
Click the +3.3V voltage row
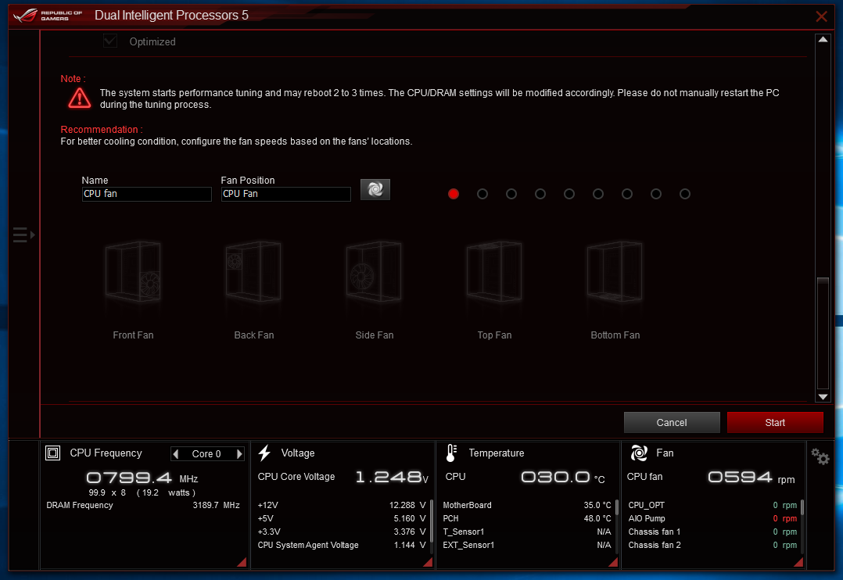point(342,532)
